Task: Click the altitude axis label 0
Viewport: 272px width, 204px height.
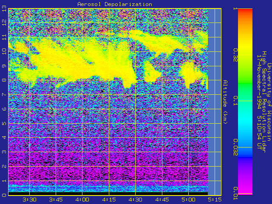Action: pyautogui.click(x=4, y=195)
